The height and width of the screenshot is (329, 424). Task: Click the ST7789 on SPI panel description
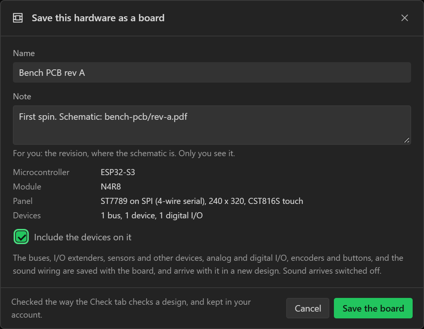(202, 201)
